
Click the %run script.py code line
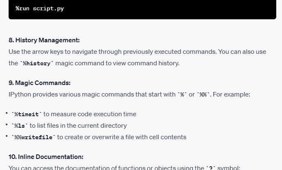[40, 9]
